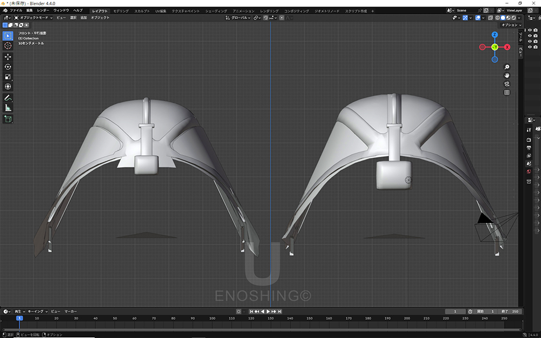Open the Edit menu

pos(29,11)
